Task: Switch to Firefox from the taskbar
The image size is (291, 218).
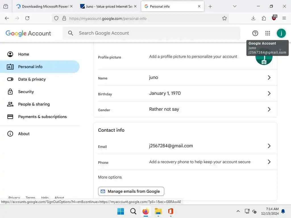Action: (146, 211)
